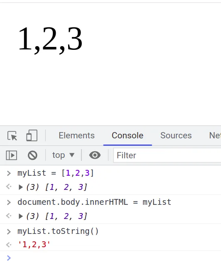The image size is (221, 280).
Task: Show the console sidebar icon
Action: (x=12, y=155)
